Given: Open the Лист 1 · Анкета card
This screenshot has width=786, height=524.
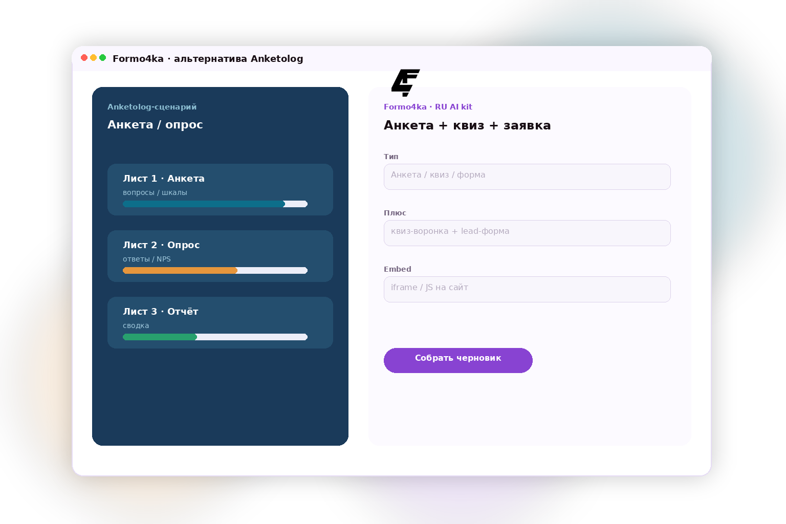Looking at the screenshot, I should pyautogui.click(x=220, y=189).
